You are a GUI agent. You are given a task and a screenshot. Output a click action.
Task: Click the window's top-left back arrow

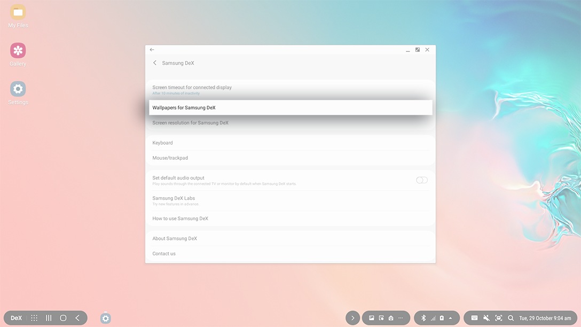[152, 50]
